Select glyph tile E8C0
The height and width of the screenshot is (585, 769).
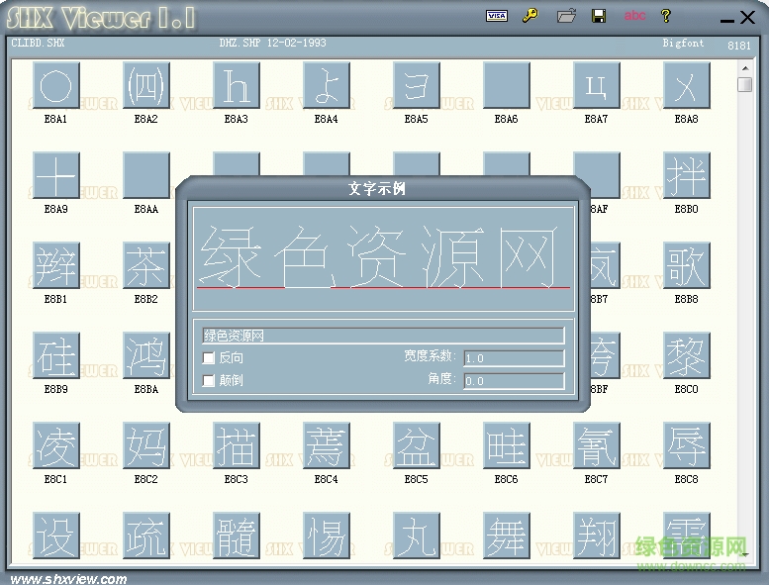(687, 355)
